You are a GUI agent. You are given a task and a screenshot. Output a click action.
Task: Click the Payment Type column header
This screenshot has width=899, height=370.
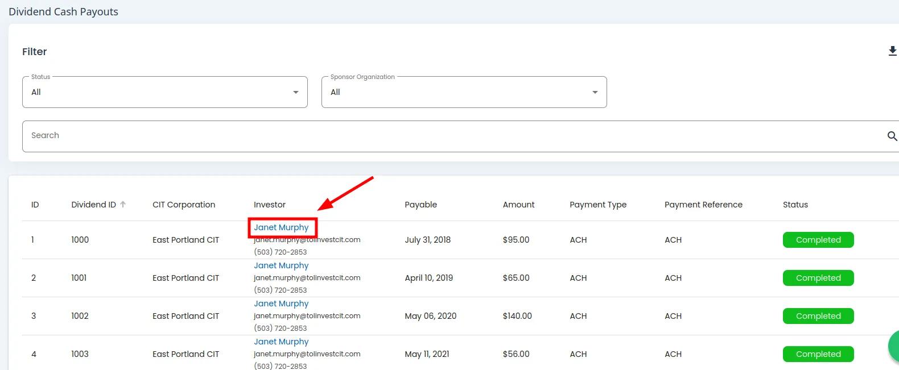pyautogui.click(x=597, y=205)
